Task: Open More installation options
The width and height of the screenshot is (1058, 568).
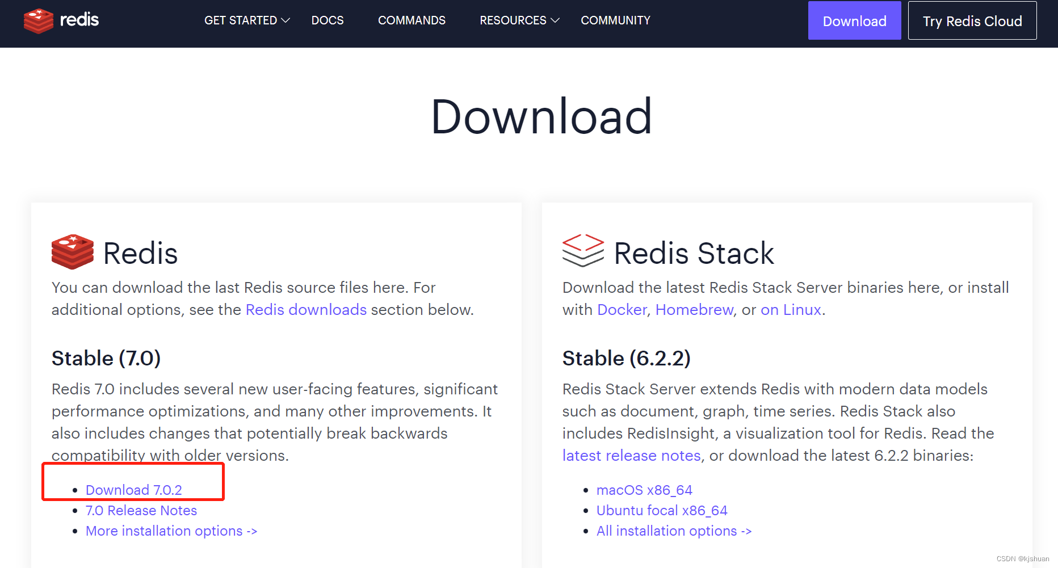Action: [171, 531]
